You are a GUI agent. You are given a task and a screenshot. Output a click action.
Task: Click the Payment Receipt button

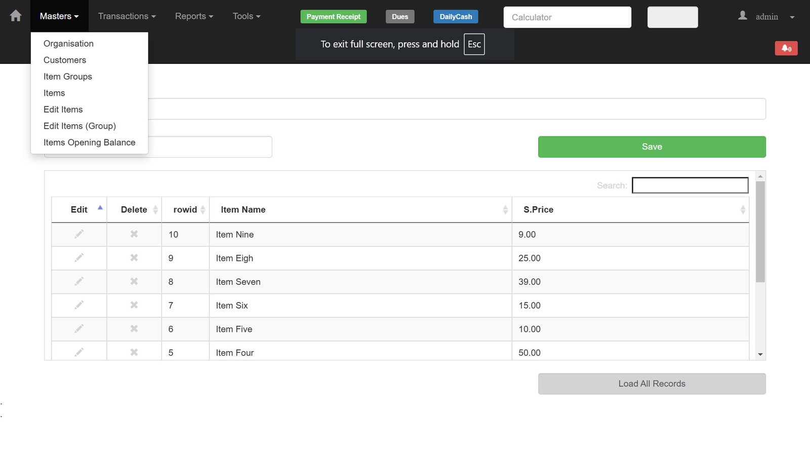(x=334, y=17)
